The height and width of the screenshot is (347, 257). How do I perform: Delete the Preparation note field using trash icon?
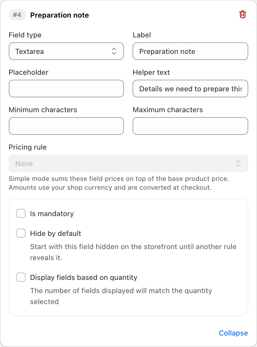[x=242, y=15]
